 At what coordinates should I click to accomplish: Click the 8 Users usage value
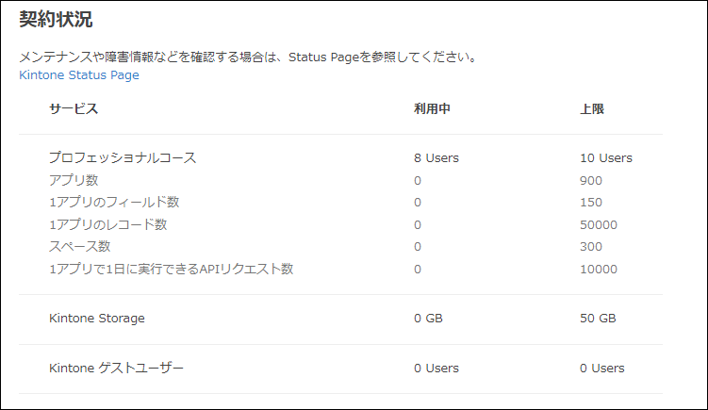436,158
